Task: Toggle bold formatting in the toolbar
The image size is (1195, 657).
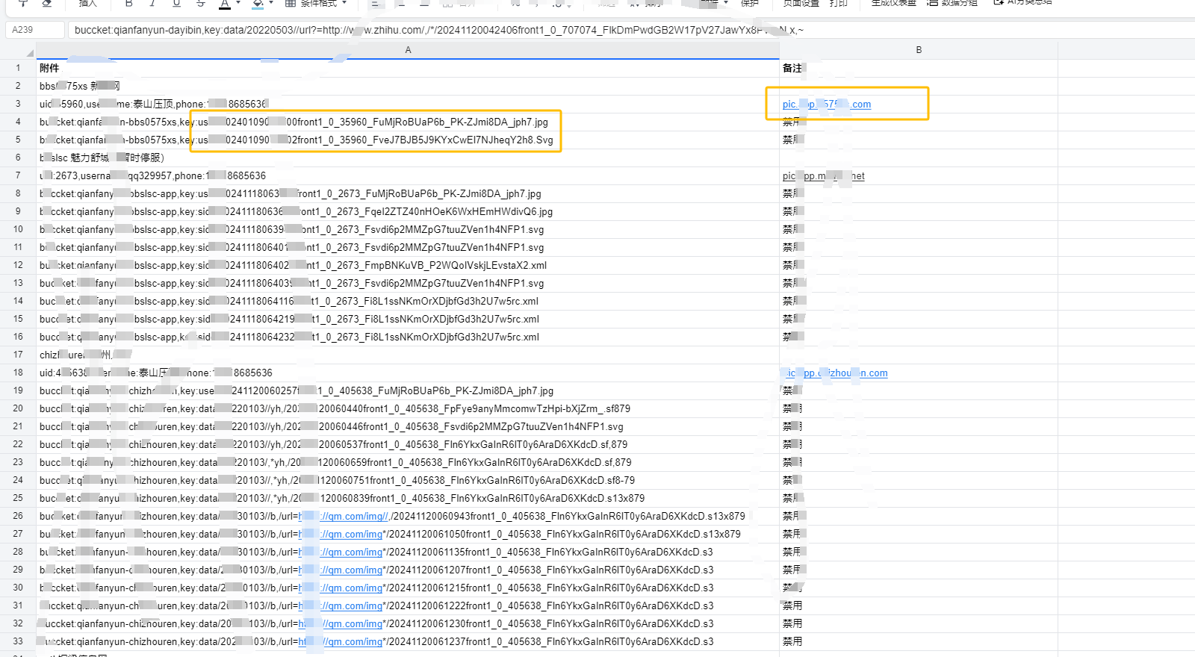Action: point(128,3)
